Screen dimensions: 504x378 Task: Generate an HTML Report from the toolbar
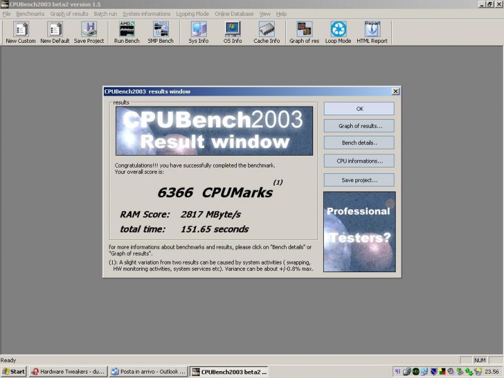(372, 32)
